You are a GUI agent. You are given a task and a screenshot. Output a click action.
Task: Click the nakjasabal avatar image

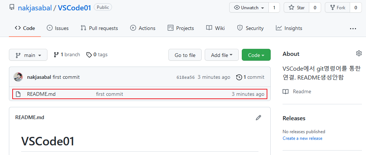(x=18, y=77)
